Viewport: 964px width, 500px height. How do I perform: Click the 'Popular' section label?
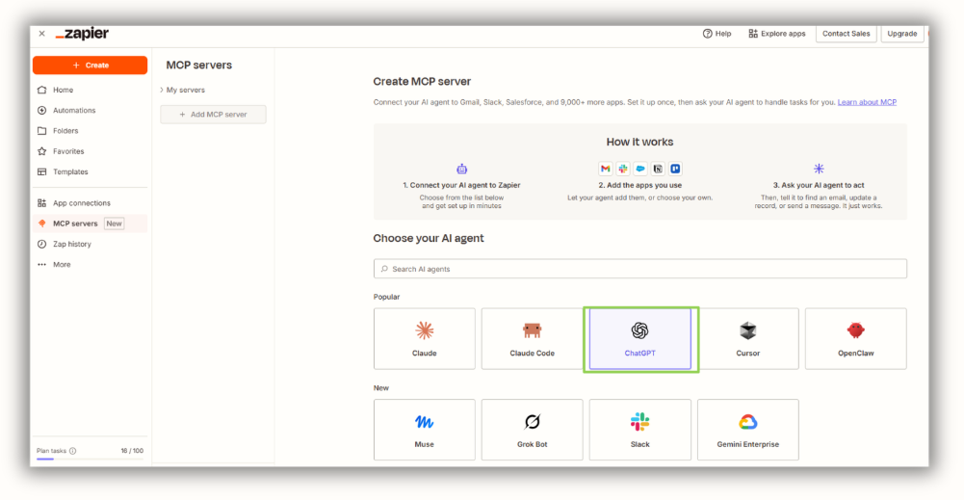[x=387, y=297]
